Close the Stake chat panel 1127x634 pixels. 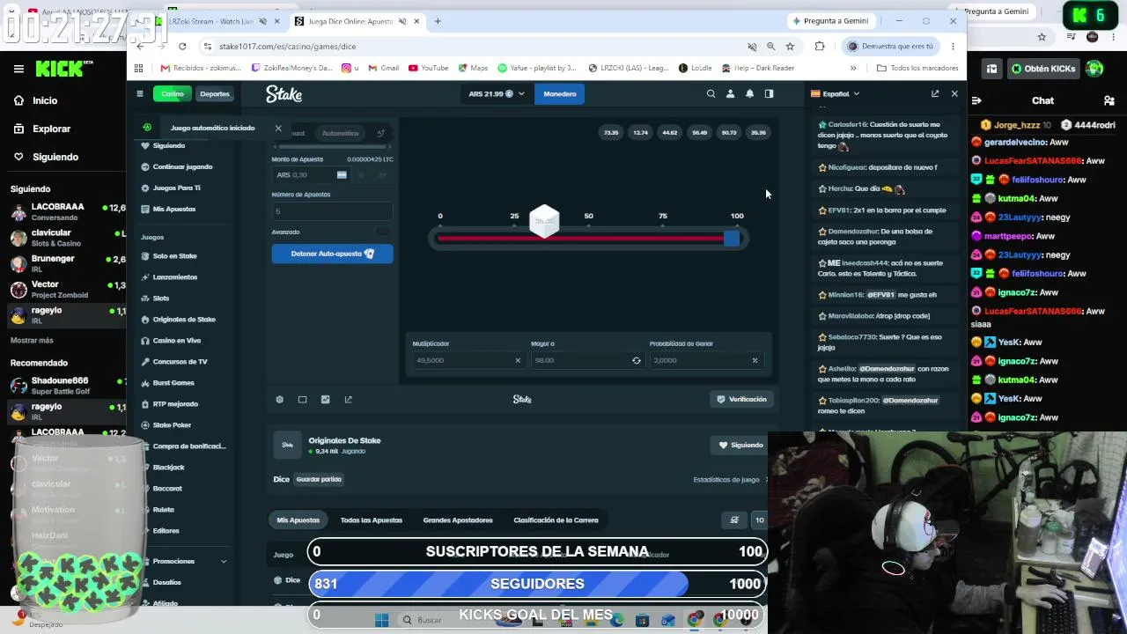coord(954,93)
